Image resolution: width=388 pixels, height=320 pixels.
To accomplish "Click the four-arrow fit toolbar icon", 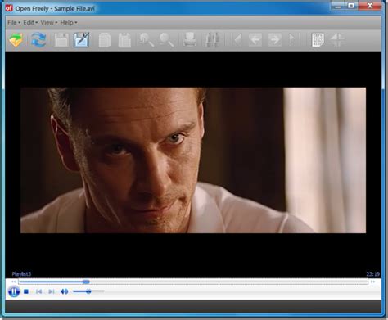I will pos(337,40).
